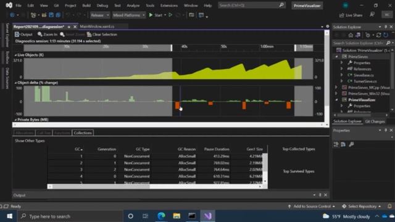395x222 pixels.
Task: Open the Release configuration dropdown
Action: (100, 15)
